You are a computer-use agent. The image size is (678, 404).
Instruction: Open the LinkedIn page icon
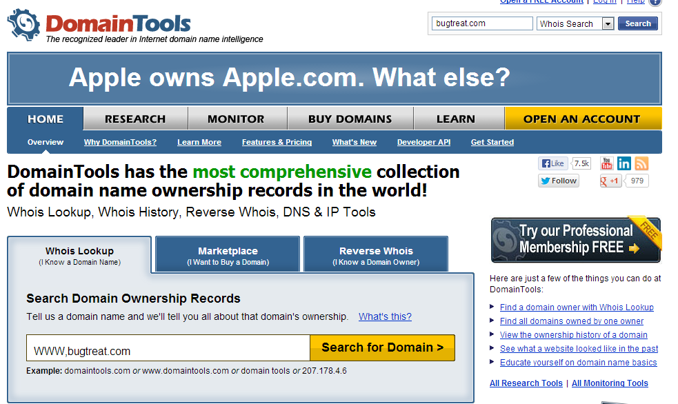(x=624, y=163)
